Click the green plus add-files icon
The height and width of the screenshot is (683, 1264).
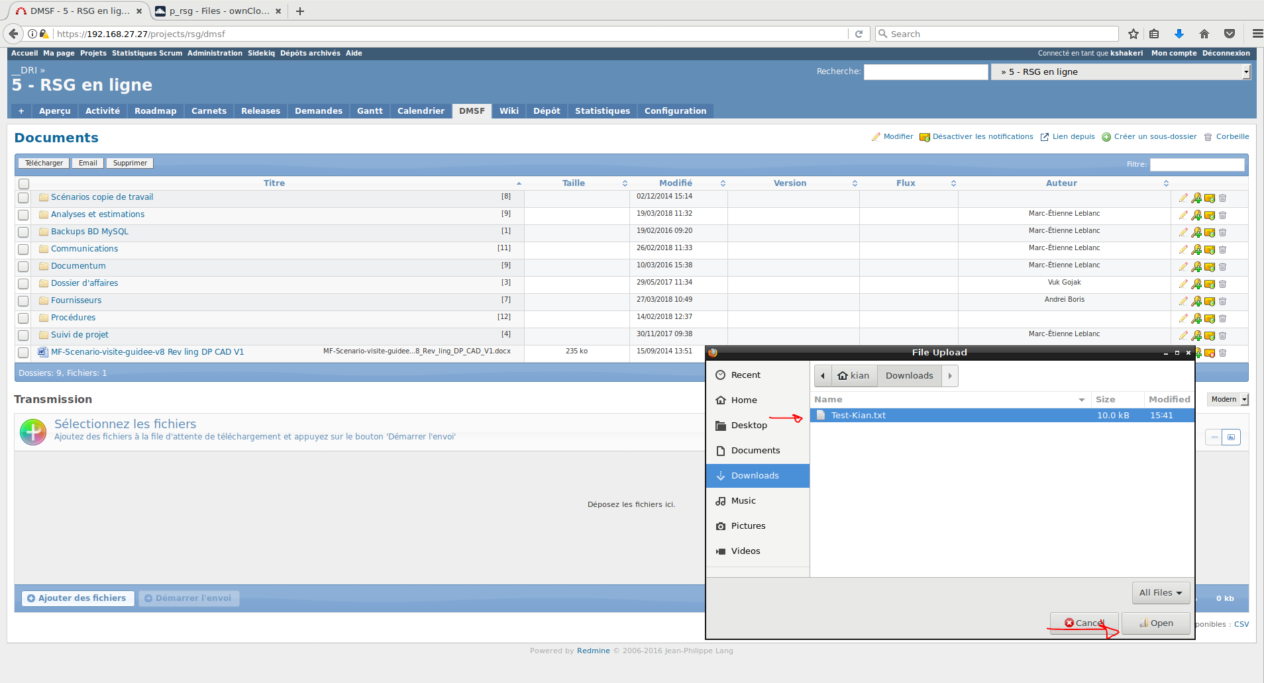[33, 432]
